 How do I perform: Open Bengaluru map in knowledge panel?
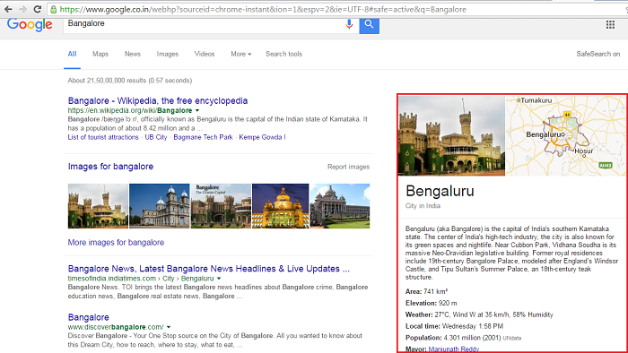coord(565,135)
